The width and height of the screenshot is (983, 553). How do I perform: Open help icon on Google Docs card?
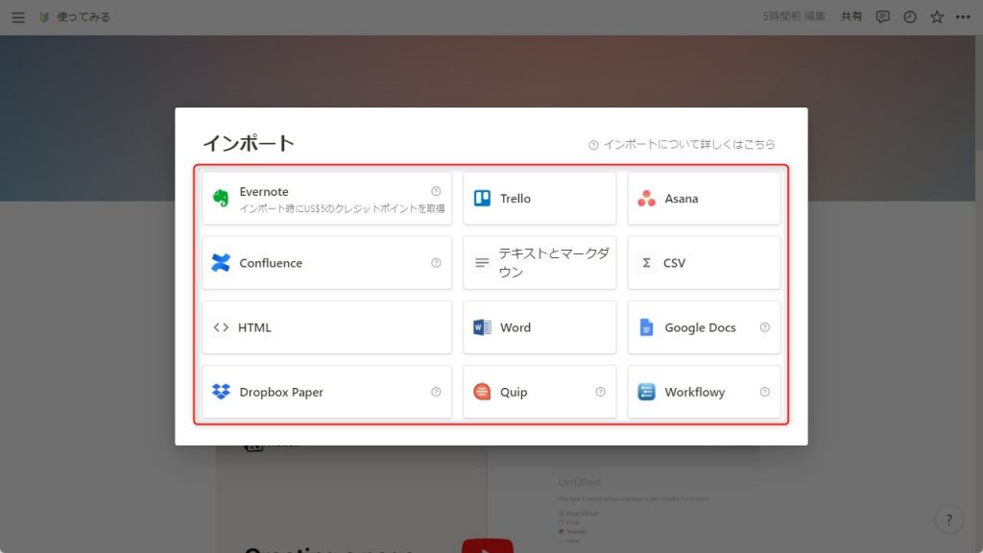[765, 327]
